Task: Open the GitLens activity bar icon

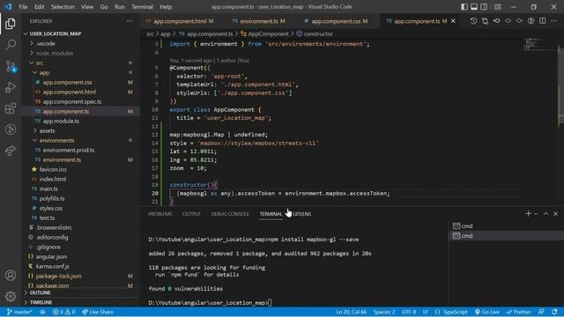Action: pos(11,129)
